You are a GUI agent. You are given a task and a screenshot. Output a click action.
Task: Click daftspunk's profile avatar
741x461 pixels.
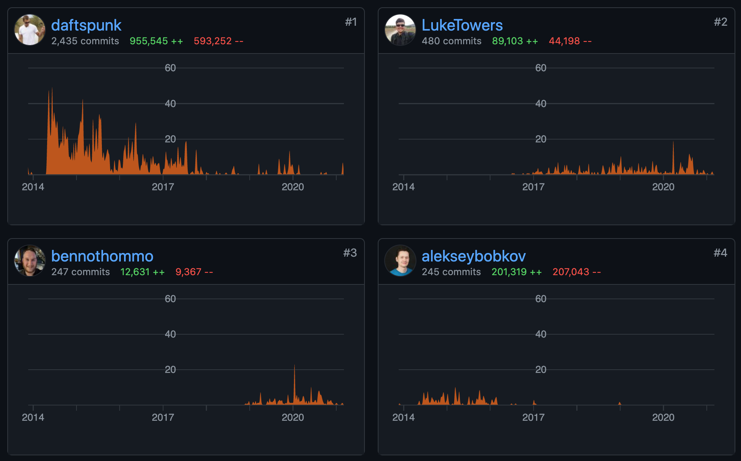pos(30,30)
